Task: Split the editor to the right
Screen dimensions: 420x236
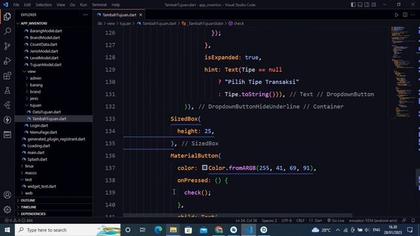Action: 405,15
